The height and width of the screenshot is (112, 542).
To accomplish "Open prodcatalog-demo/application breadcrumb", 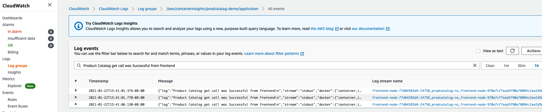I will point(212,9).
